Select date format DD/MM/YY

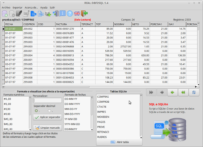point(71,129)
